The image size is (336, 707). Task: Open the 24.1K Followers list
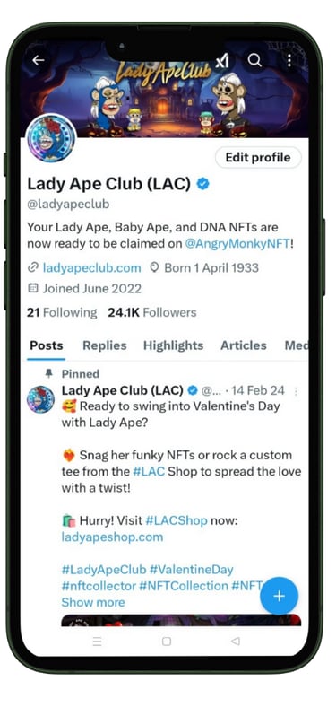click(151, 312)
